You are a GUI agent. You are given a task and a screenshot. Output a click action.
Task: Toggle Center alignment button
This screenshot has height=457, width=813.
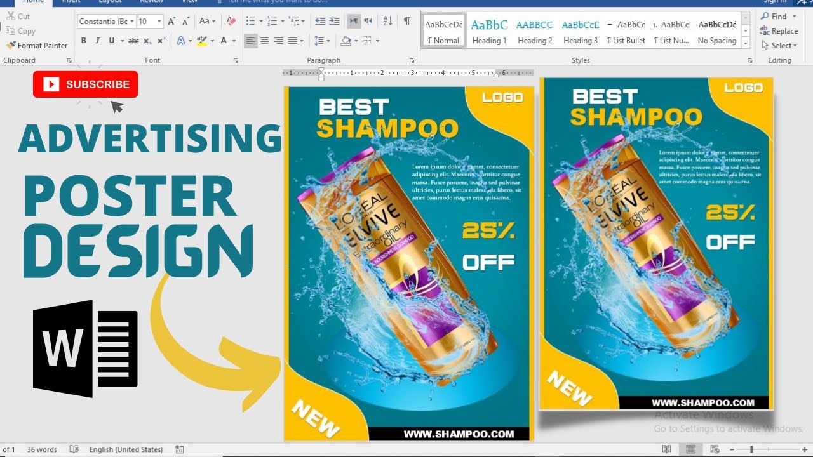click(265, 41)
